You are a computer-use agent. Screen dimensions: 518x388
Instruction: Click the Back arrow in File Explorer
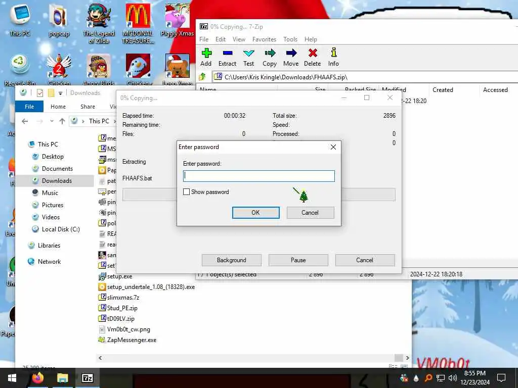click(25, 121)
